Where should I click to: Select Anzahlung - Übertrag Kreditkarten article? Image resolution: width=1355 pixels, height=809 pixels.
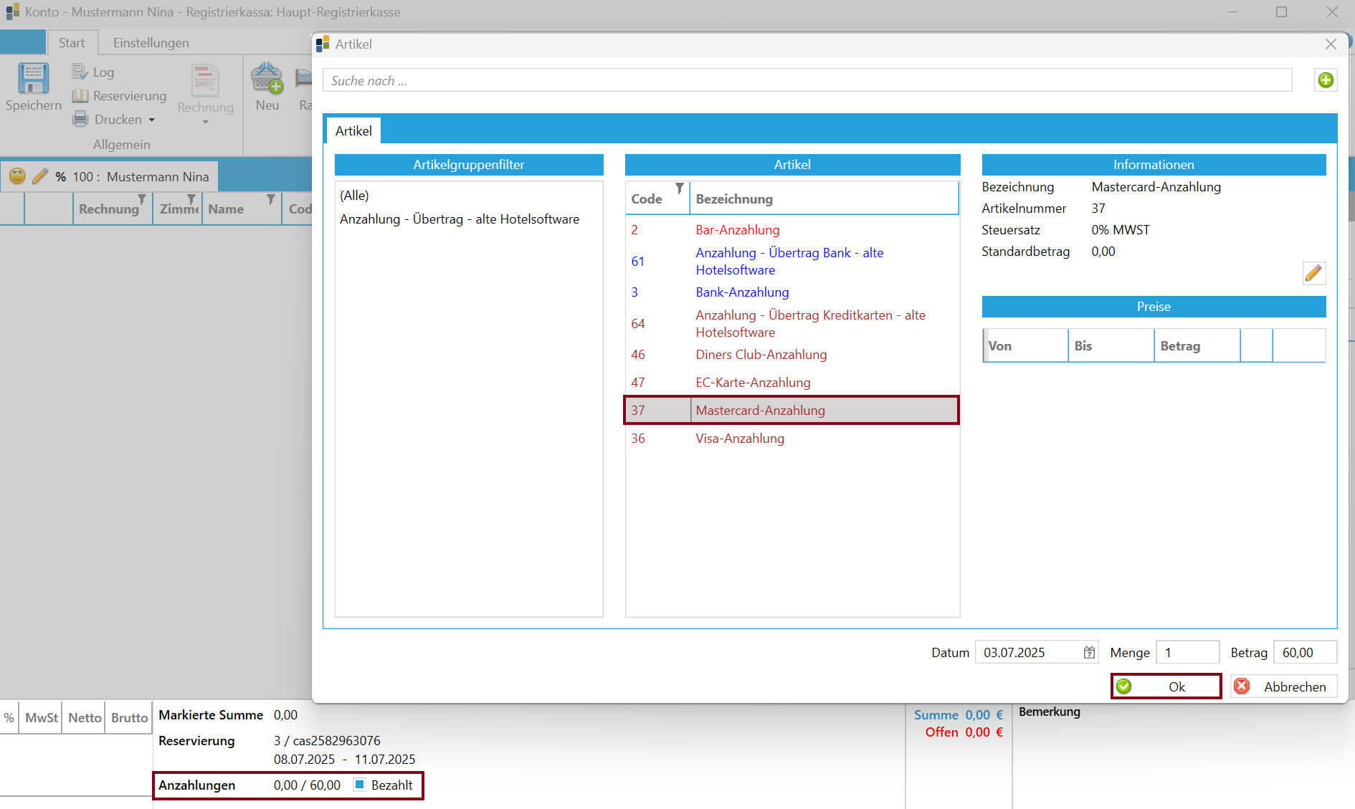(792, 323)
